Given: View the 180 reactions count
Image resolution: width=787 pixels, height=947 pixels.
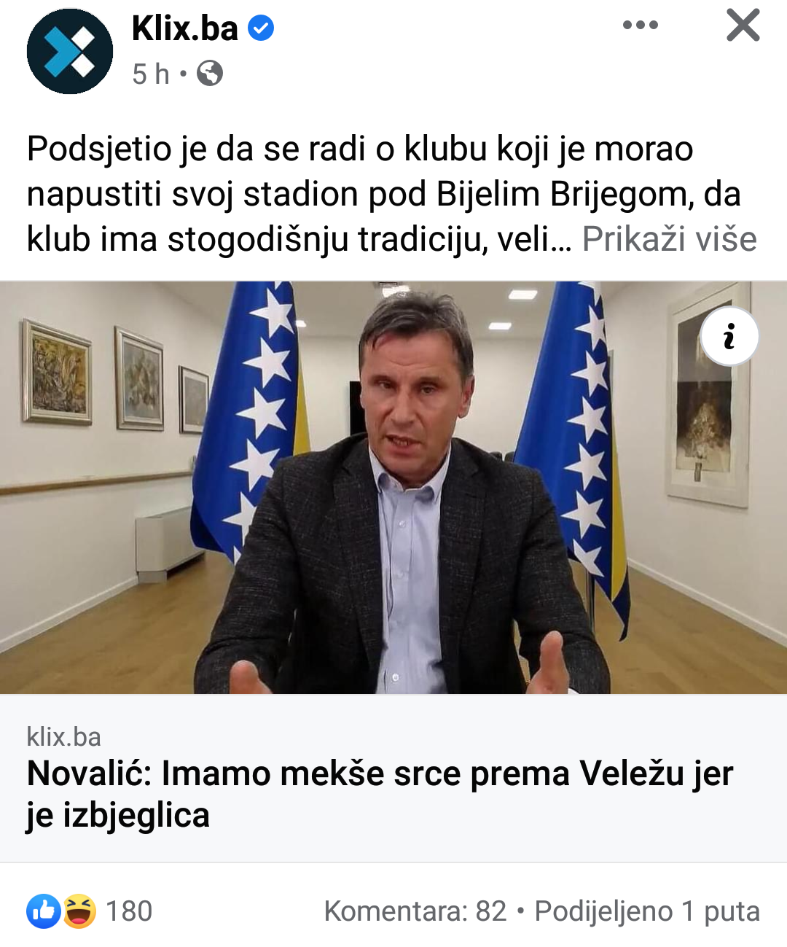Looking at the screenshot, I should coord(129,911).
